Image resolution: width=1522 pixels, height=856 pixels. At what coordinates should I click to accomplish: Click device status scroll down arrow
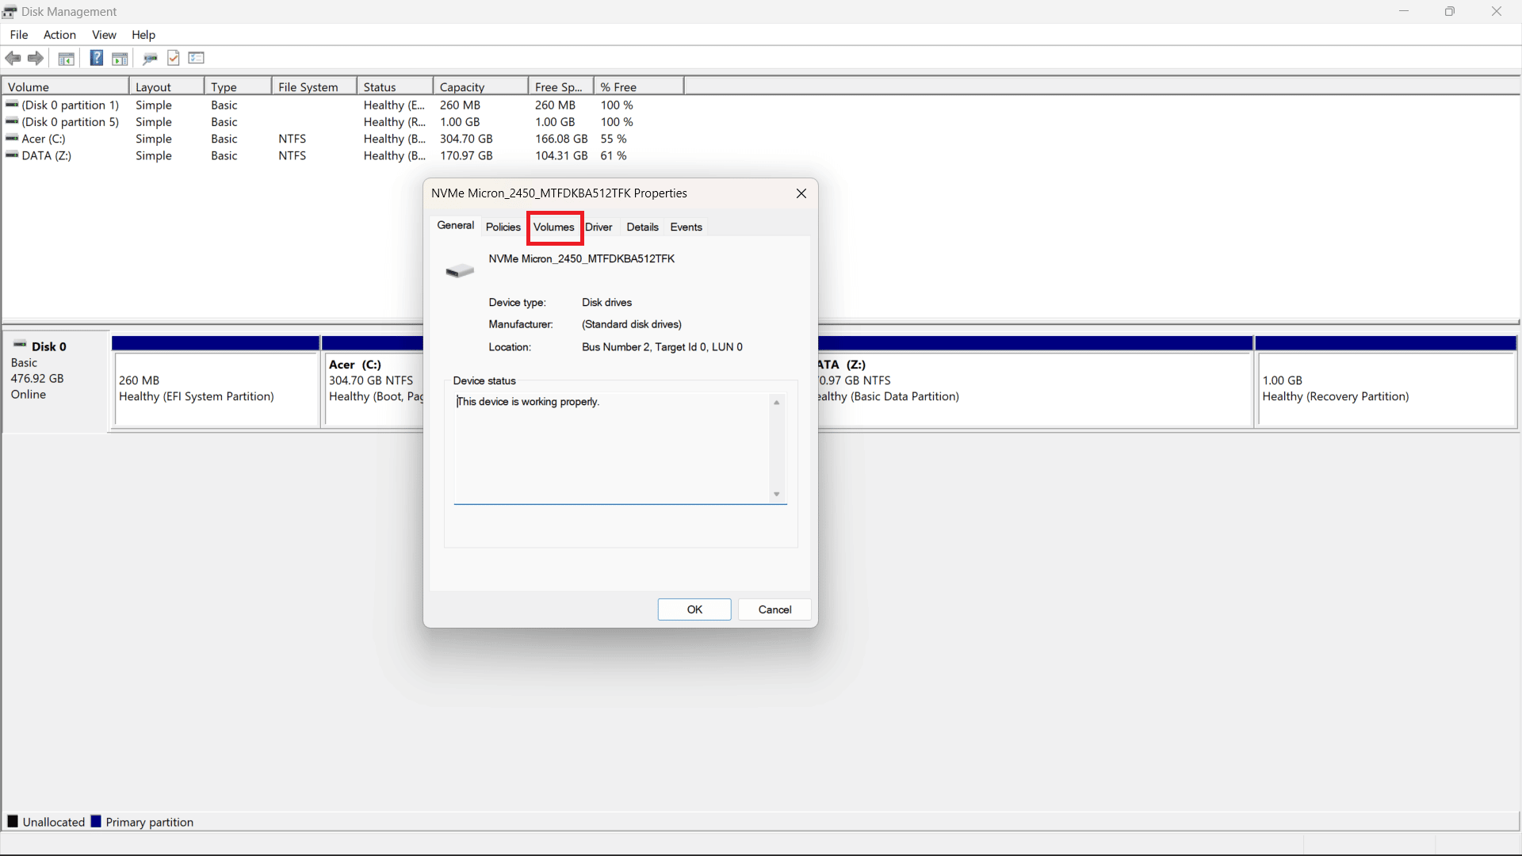(777, 495)
